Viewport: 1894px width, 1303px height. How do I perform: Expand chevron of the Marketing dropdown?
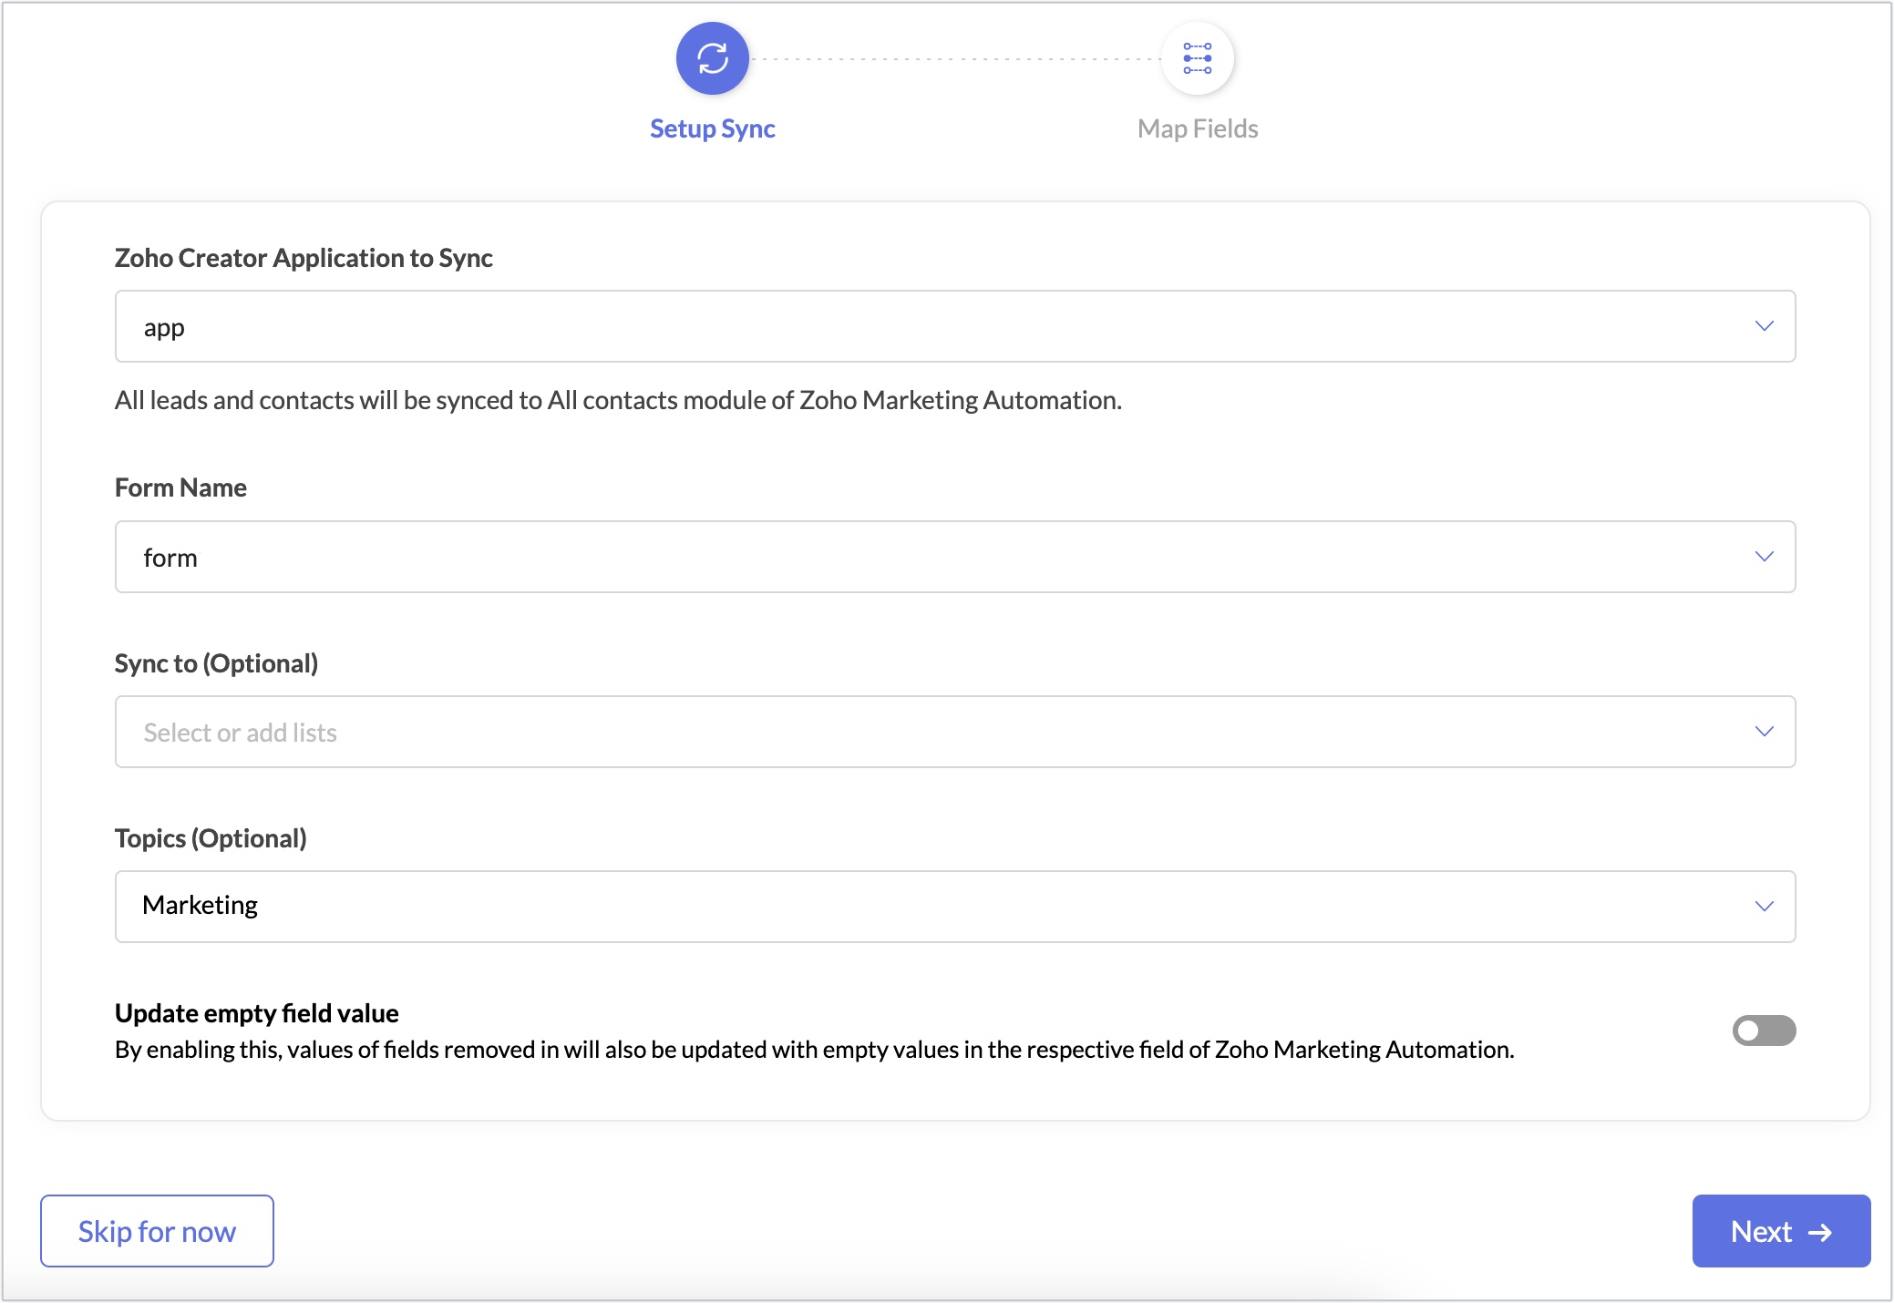[1764, 907]
